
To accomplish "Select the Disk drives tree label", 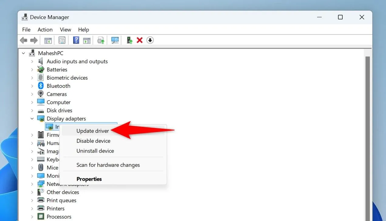I will 59,110.
